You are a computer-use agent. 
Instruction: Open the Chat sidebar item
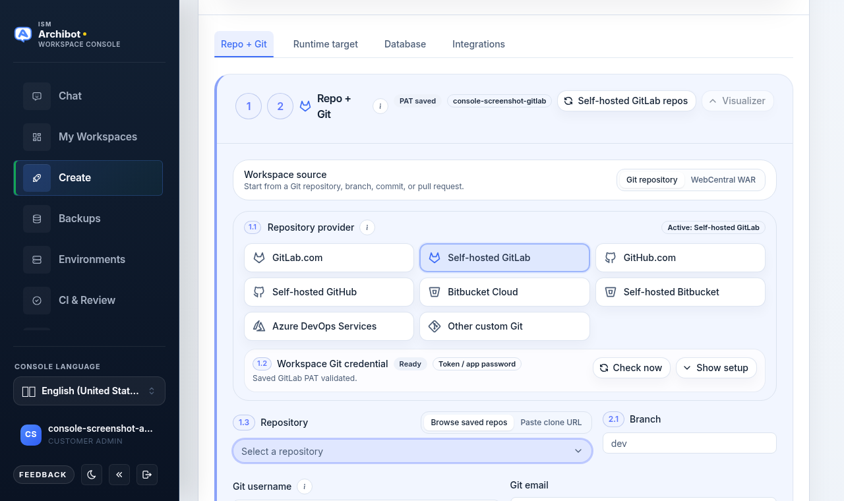[x=88, y=96]
